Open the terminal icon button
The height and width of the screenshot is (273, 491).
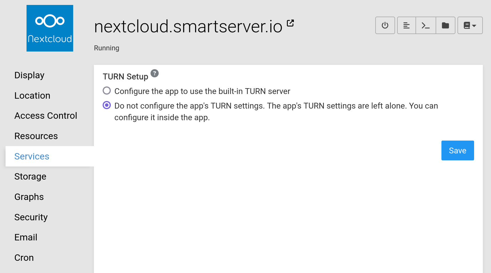(426, 25)
